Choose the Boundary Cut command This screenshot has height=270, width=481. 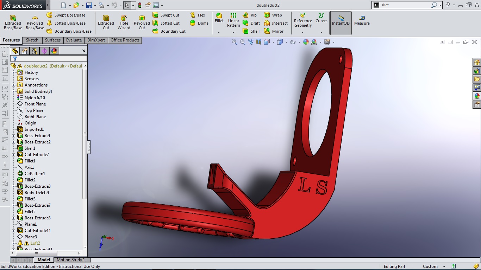pos(169,31)
